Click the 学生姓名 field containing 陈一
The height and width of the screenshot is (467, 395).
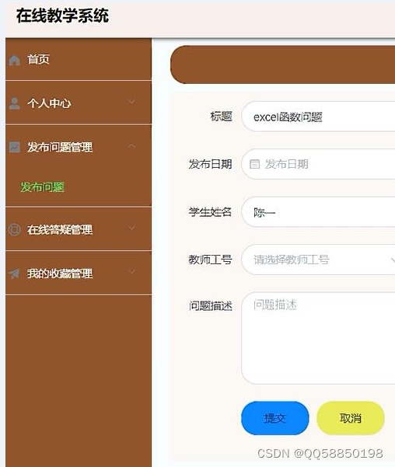click(x=318, y=212)
